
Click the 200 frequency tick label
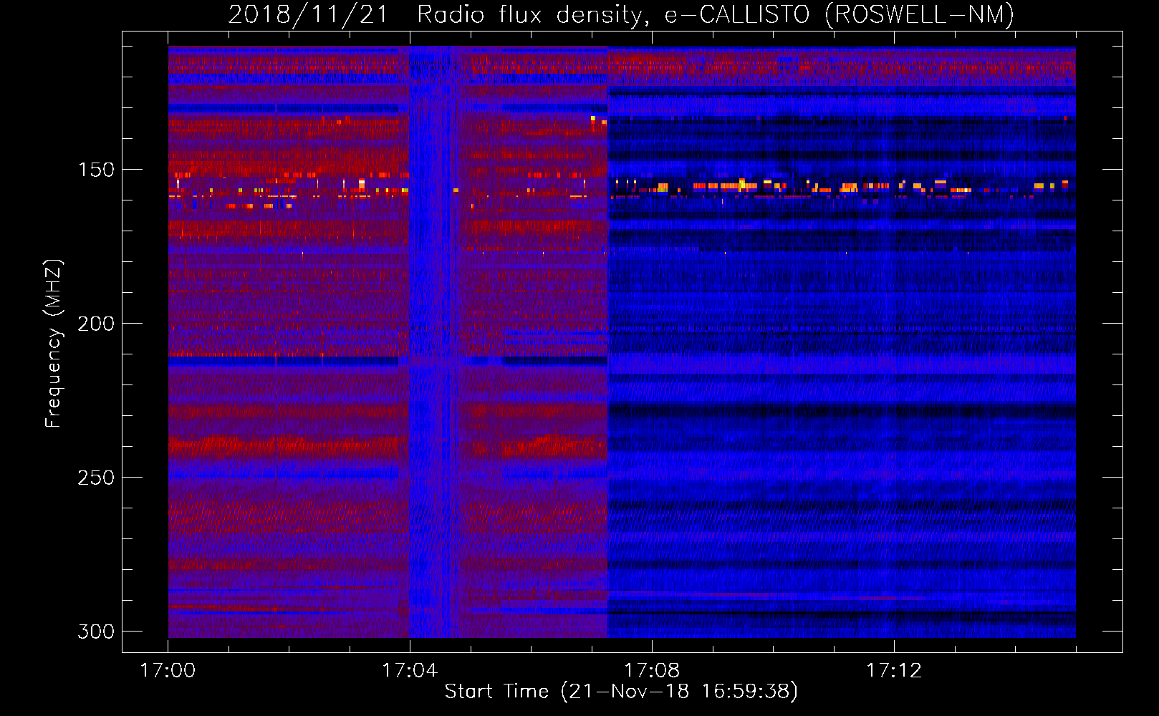96,324
